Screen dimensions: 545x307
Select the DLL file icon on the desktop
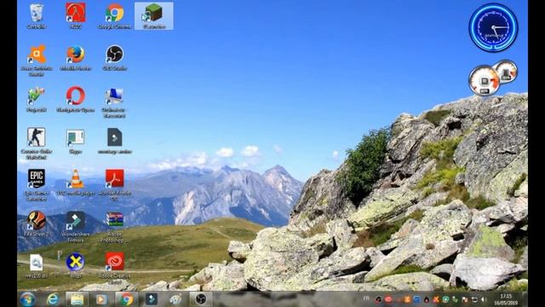[x=36, y=266]
